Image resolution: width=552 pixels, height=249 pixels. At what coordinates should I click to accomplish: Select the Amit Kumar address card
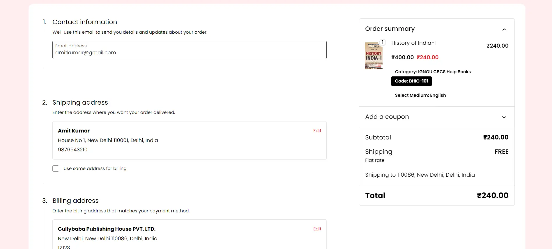tap(190, 140)
